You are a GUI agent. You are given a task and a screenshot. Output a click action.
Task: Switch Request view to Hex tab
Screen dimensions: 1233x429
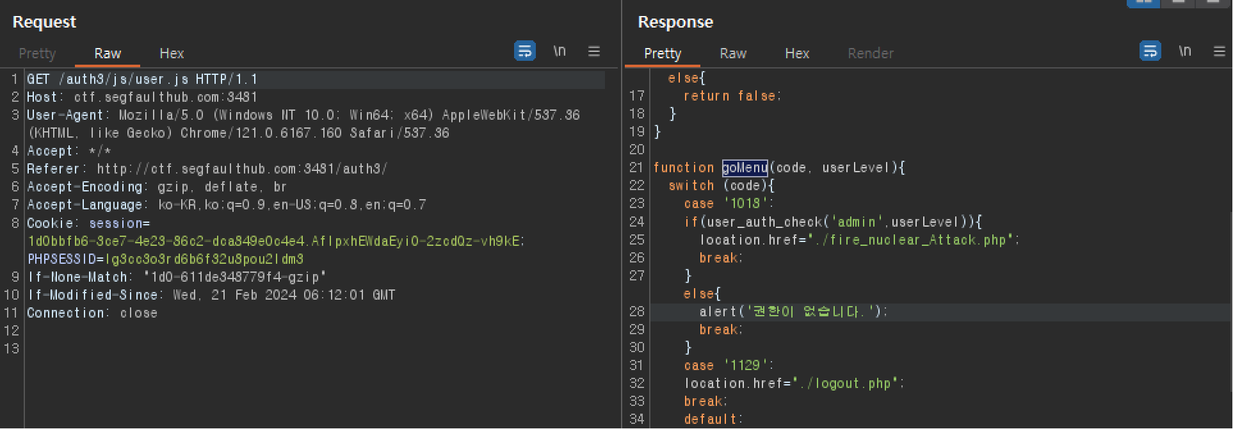[x=172, y=54]
